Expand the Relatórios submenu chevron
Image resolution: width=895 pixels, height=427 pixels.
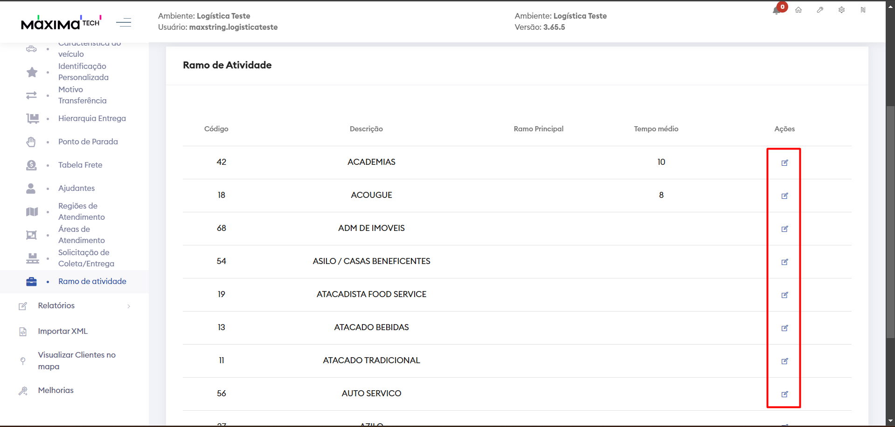tap(129, 306)
